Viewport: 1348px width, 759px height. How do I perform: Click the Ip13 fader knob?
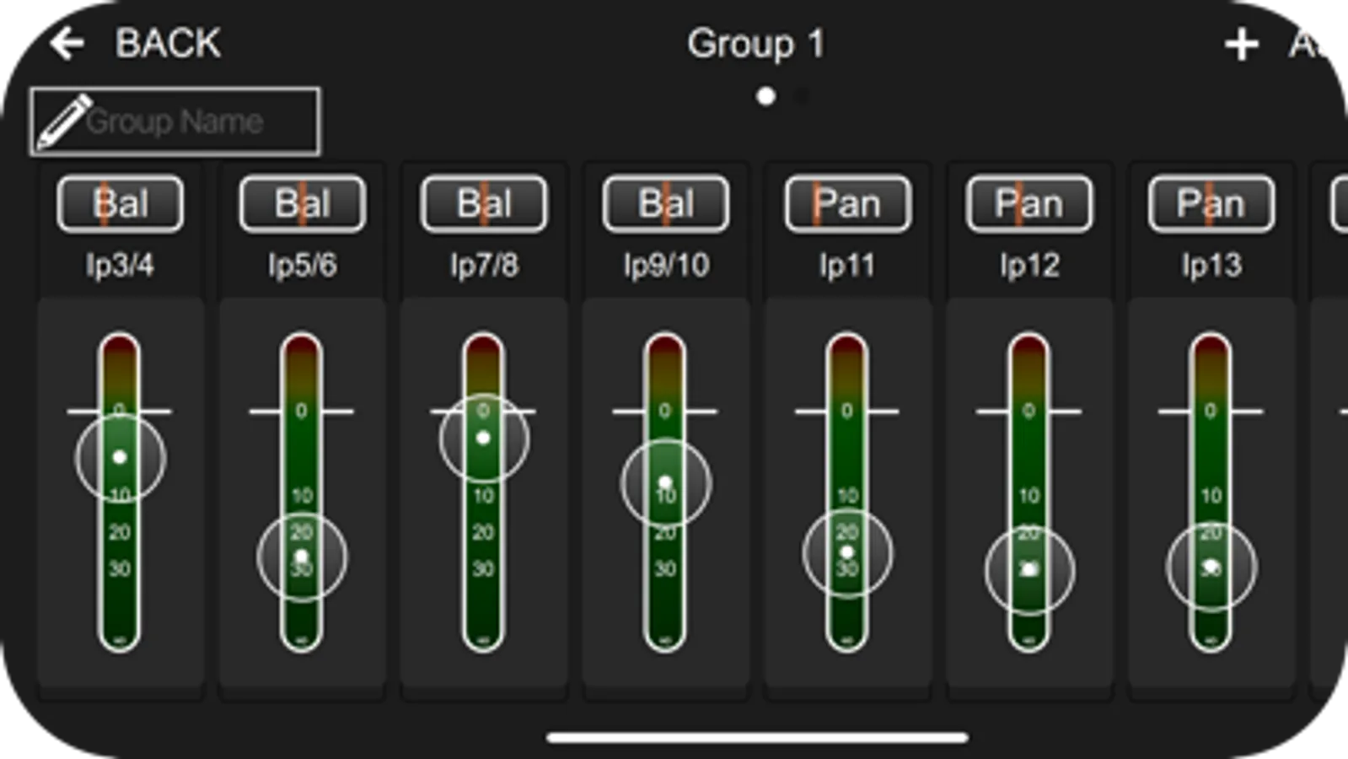click(x=1211, y=567)
